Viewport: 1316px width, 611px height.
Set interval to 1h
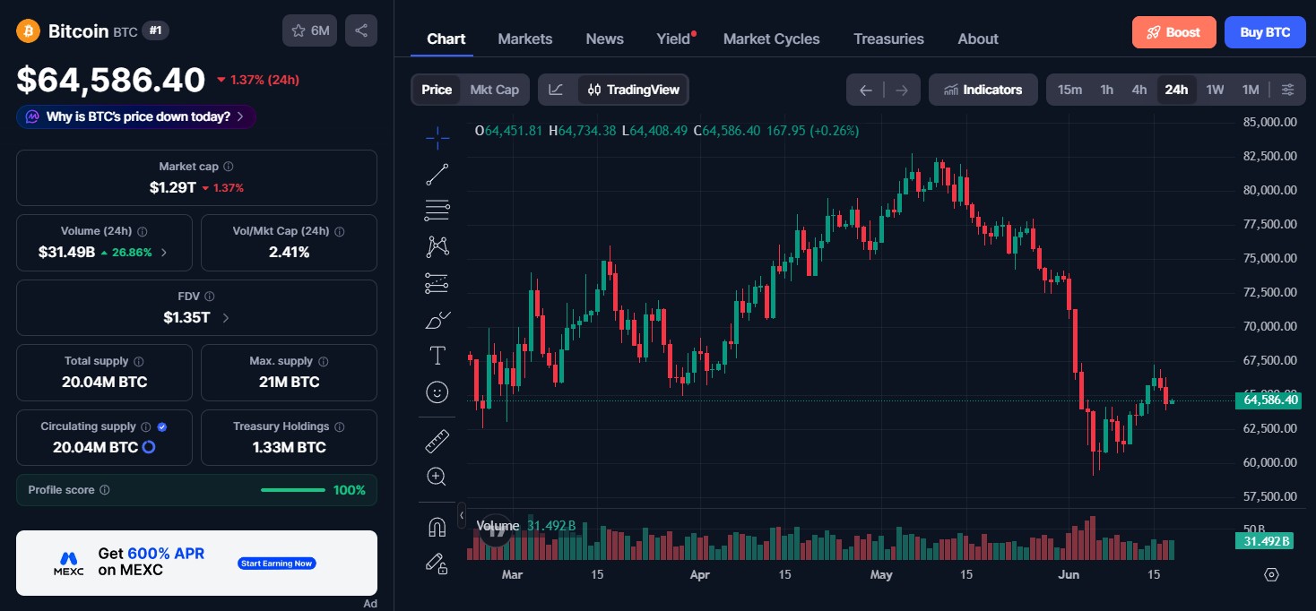click(x=1107, y=90)
